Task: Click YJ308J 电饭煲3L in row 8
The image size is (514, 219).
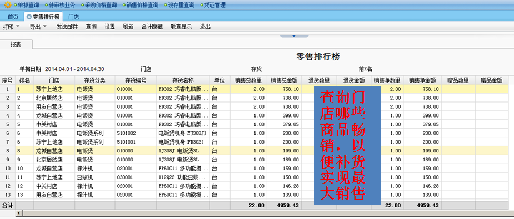Action: (183, 151)
